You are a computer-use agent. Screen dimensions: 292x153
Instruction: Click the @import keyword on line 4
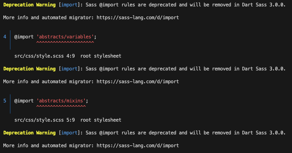pos(24,37)
